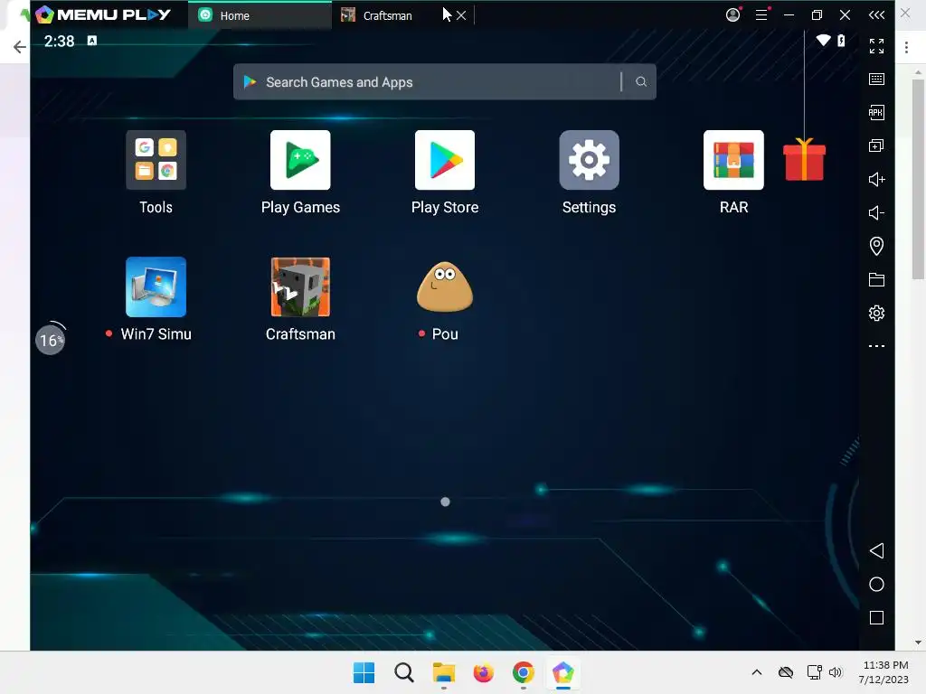The height and width of the screenshot is (694, 926).
Task: Open the Windows Start menu
Action: point(364,672)
